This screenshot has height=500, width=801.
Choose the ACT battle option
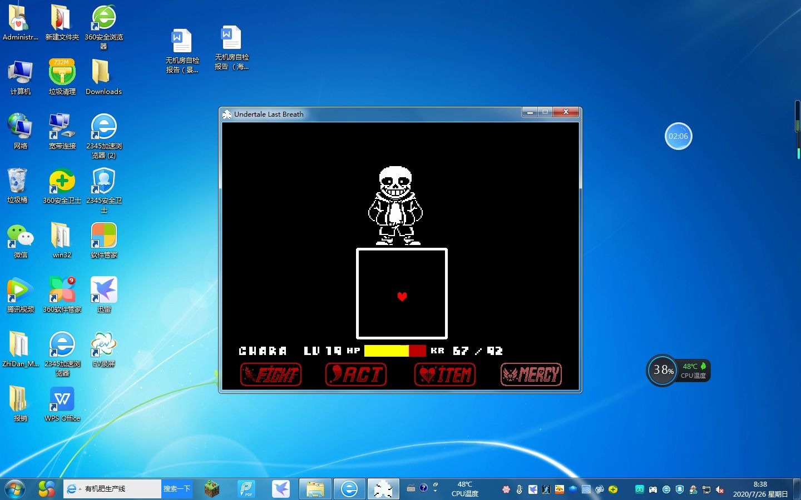(356, 374)
